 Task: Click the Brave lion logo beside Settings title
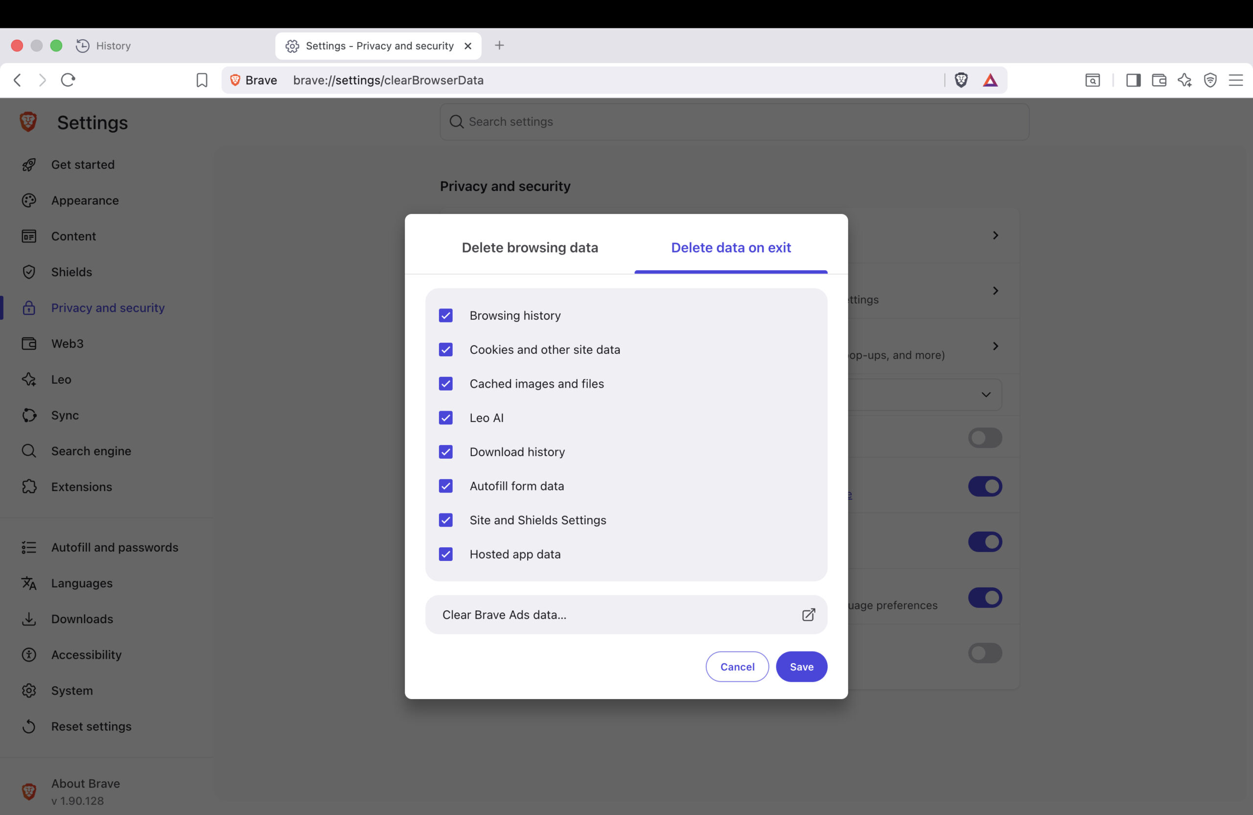[28, 122]
